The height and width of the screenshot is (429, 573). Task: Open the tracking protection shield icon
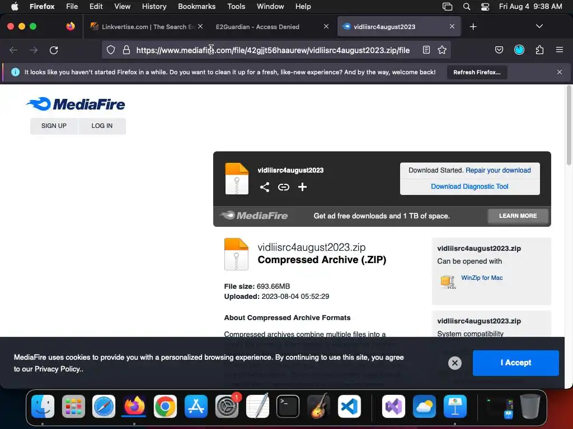pos(111,50)
